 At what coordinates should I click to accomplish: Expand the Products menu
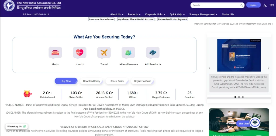click(134, 15)
